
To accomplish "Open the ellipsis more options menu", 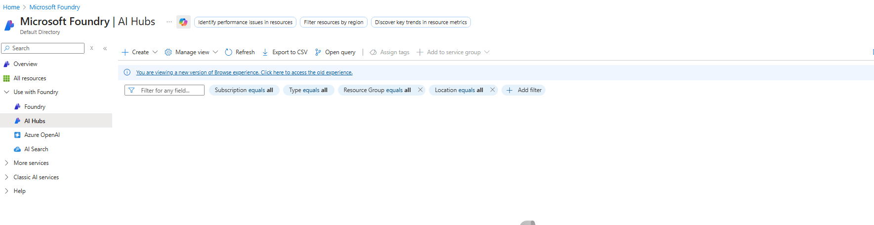I will click(169, 22).
